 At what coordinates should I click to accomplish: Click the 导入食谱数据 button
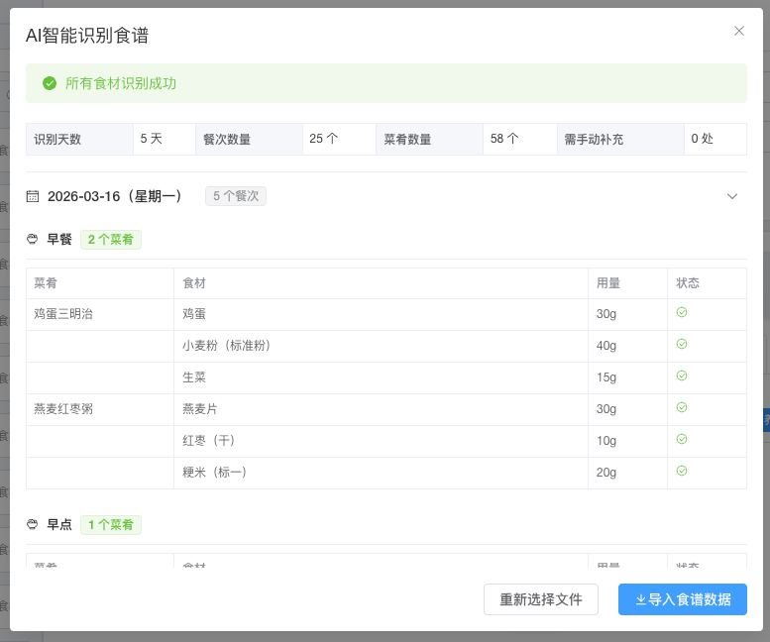pyautogui.click(x=682, y=599)
